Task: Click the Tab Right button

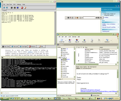Action: (x=23, y=46)
